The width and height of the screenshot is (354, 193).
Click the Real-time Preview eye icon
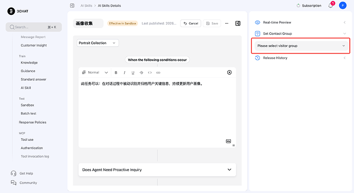coord(258,23)
